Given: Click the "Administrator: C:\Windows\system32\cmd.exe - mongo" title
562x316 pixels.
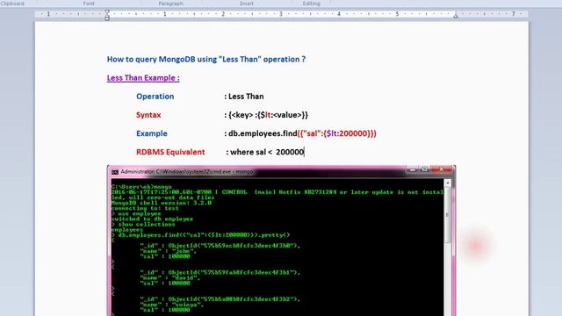Looking at the screenshot, I should (x=187, y=172).
